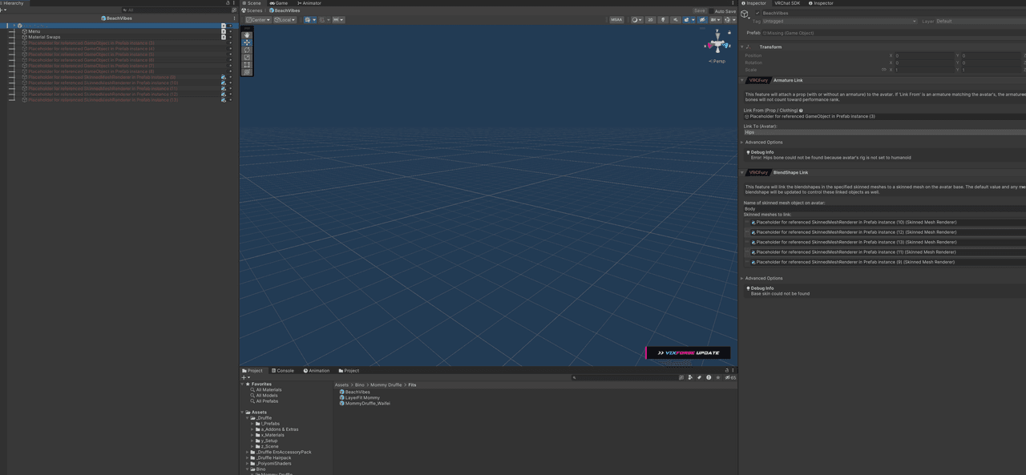
Task: Collapse the Favorites section in Project
Action: coord(243,384)
